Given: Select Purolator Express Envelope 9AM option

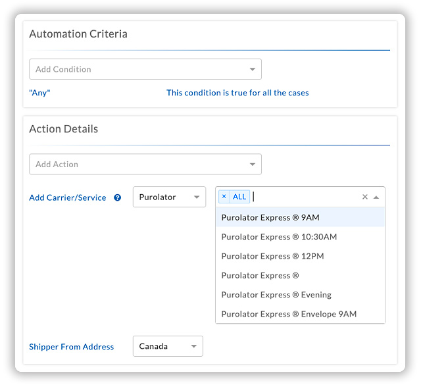Looking at the screenshot, I should (x=300, y=314).
